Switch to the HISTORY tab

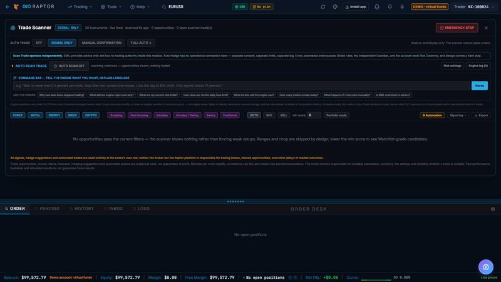pos(82,209)
